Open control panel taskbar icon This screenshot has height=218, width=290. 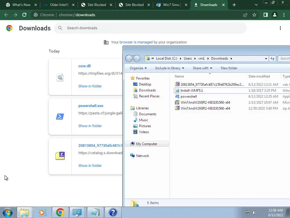pos(77,212)
